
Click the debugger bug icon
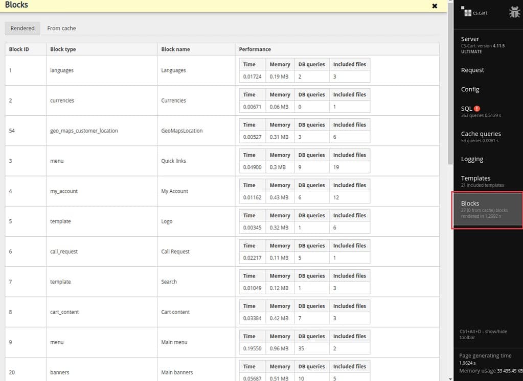pos(514,12)
